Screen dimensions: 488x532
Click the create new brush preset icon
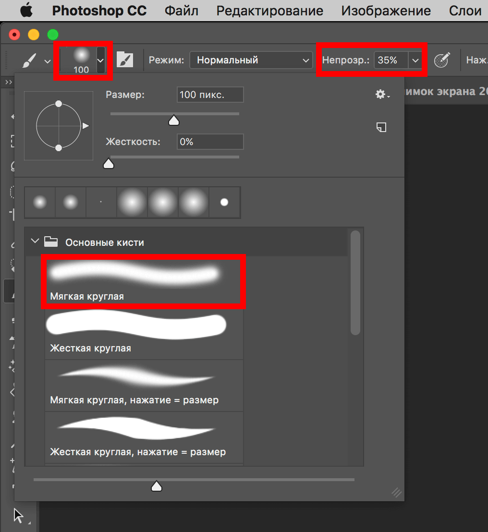click(x=381, y=127)
